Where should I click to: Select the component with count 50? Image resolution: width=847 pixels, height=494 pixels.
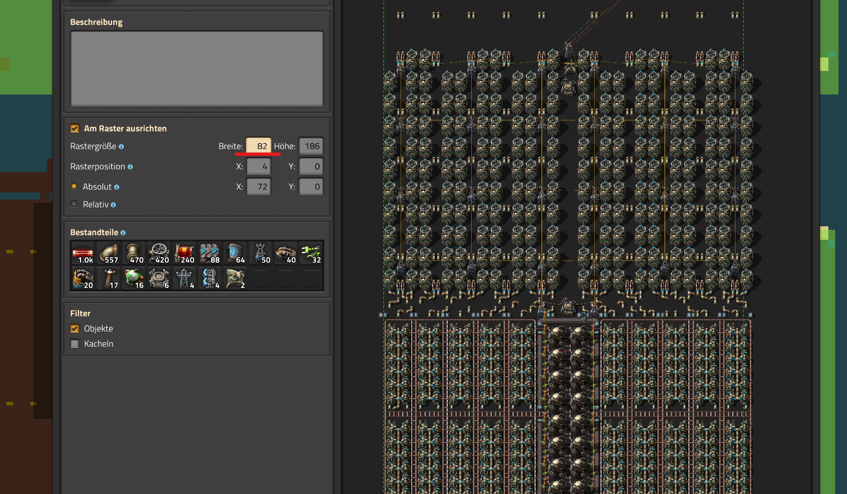pos(260,253)
